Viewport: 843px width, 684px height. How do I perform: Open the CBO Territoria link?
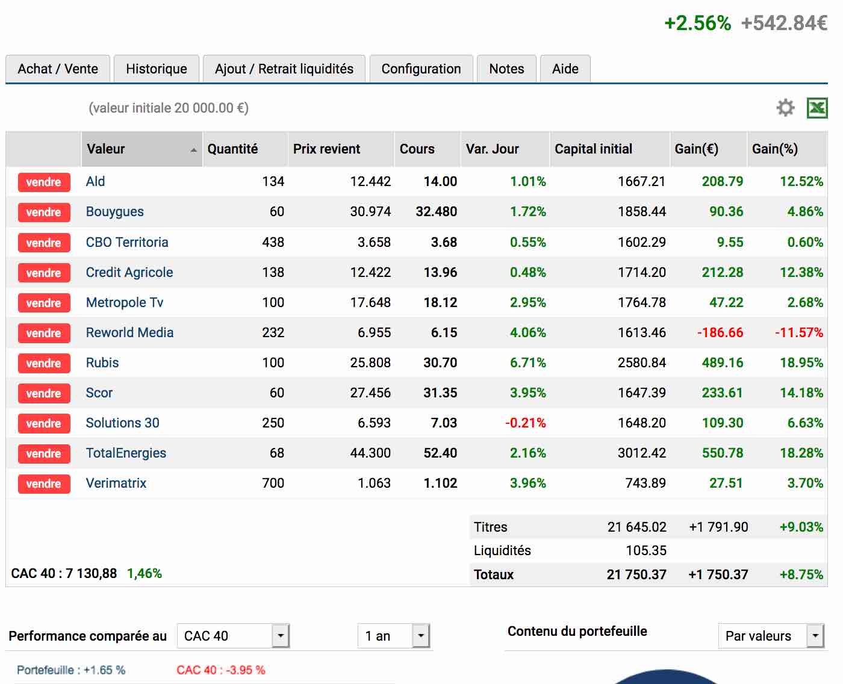(x=127, y=242)
